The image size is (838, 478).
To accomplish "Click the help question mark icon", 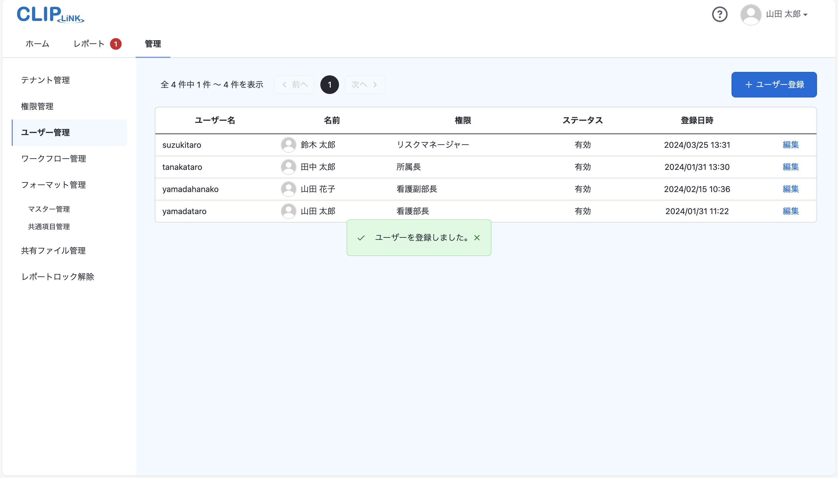I will click(x=720, y=14).
